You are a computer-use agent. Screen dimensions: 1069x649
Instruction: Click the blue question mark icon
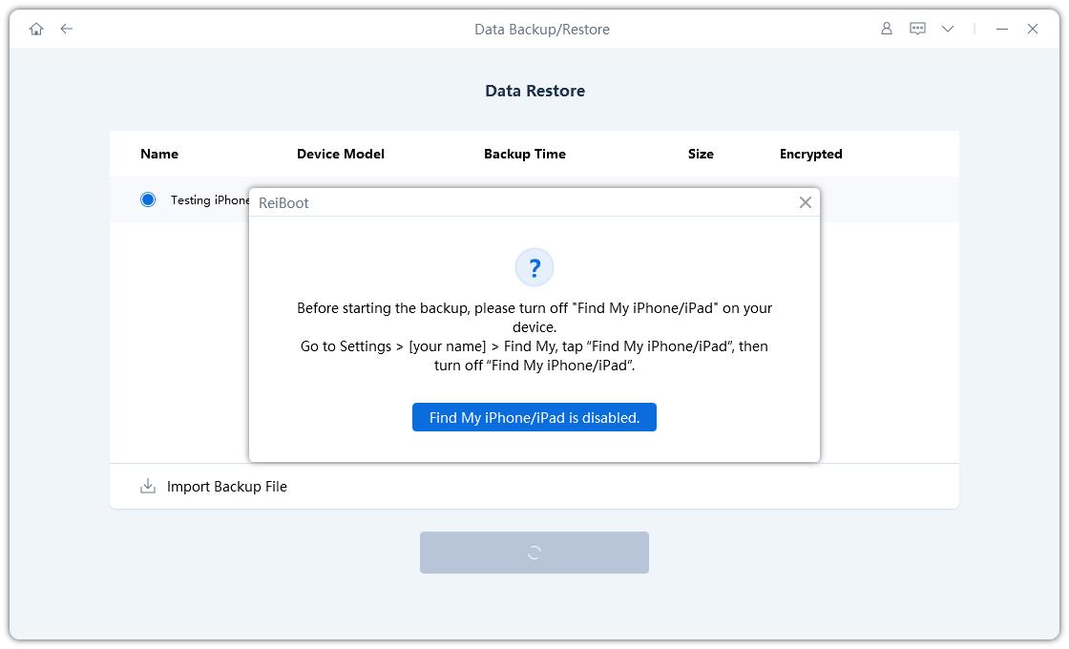(534, 267)
